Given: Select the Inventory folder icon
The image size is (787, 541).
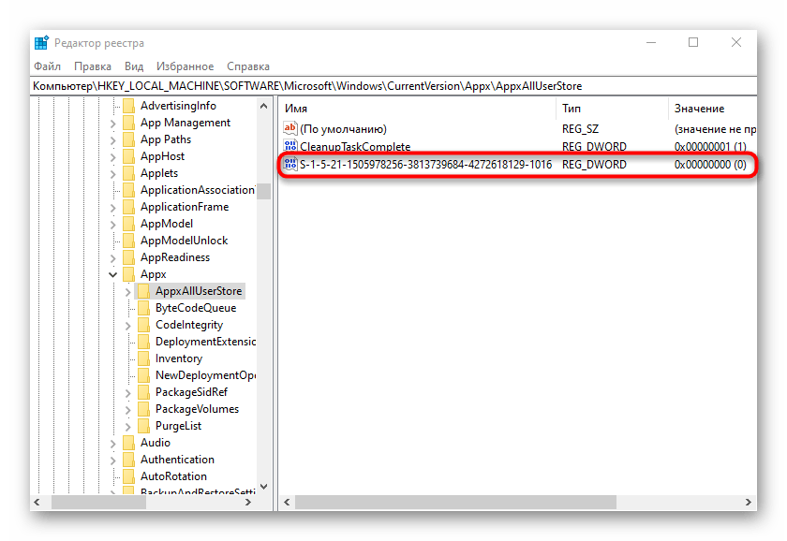Looking at the screenshot, I should click(144, 358).
